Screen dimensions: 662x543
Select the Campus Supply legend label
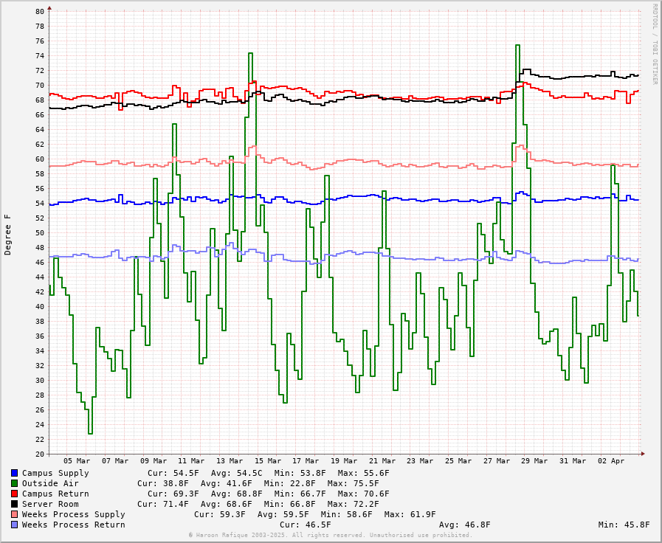click(x=55, y=473)
